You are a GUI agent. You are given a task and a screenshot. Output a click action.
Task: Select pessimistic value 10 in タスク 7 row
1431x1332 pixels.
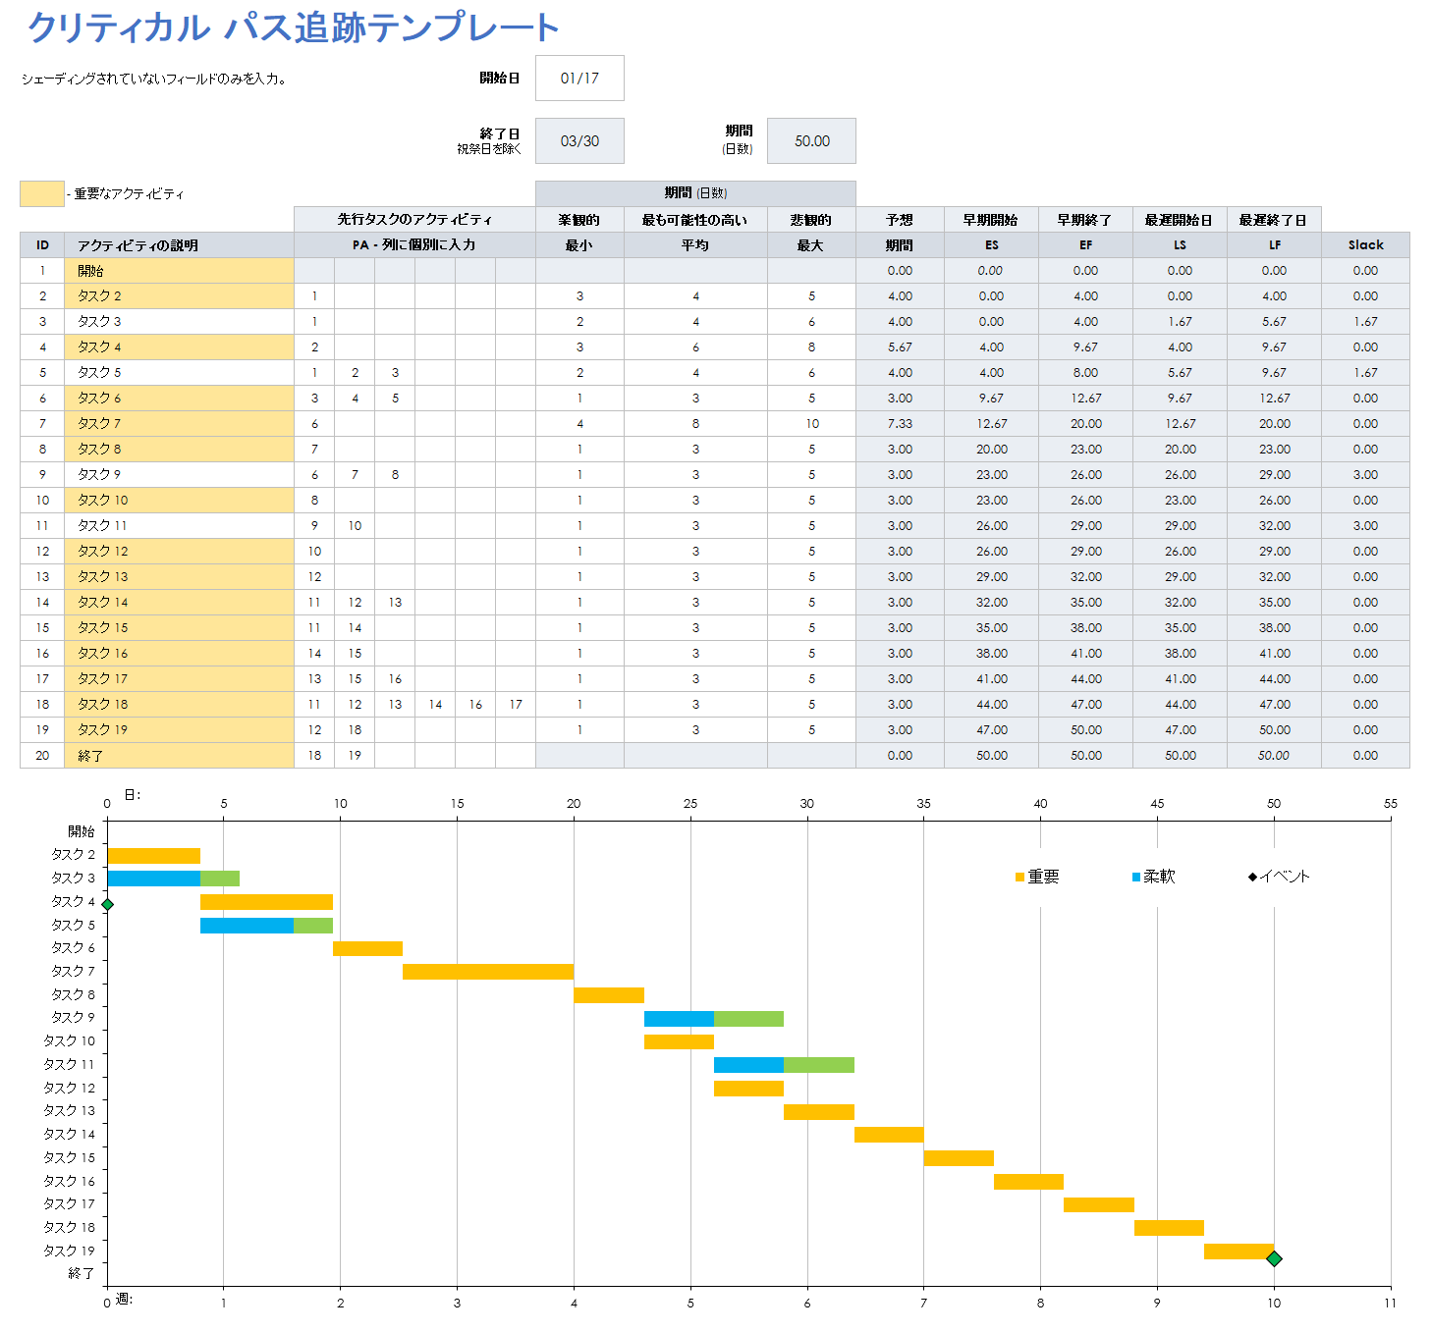(x=811, y=424)
